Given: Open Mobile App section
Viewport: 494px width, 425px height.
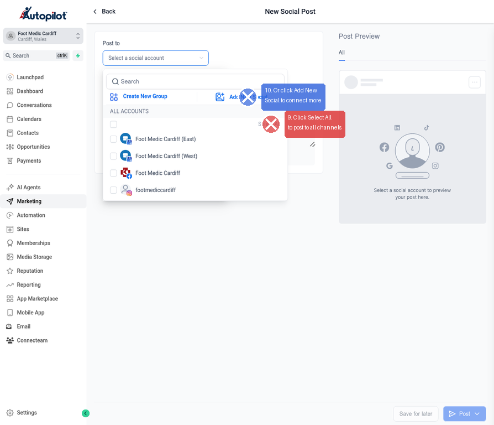Looking at the screenshot, I should pyautogui.click(x=30, y=312).
